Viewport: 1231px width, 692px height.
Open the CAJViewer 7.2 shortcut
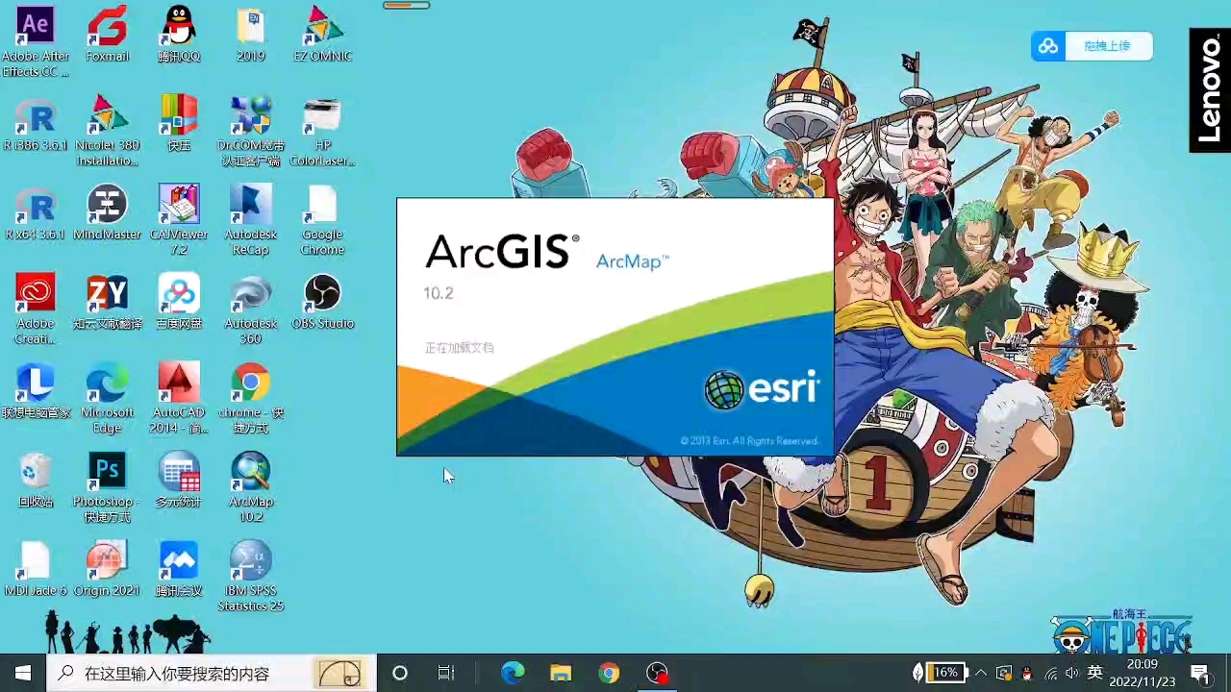(179, 220)
